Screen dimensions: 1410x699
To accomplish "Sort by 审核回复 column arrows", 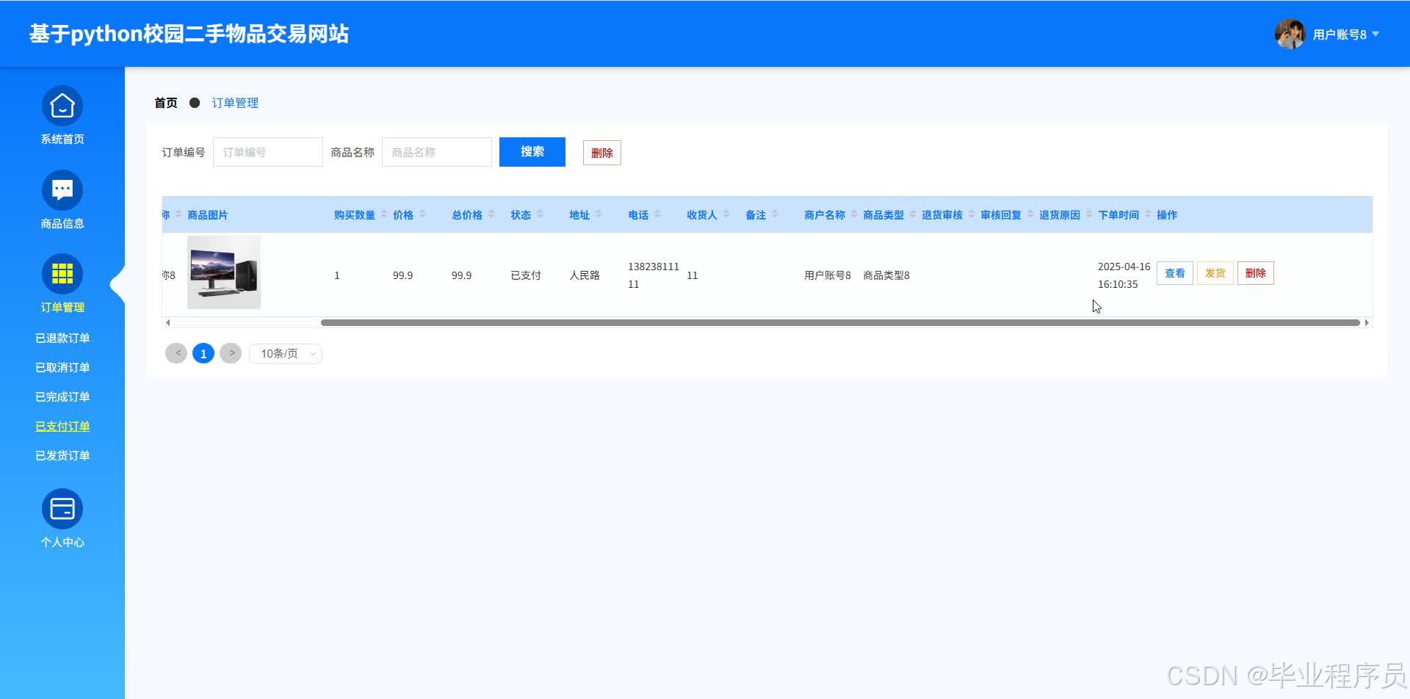I will pyautogui.click(x=1030, y=214).
